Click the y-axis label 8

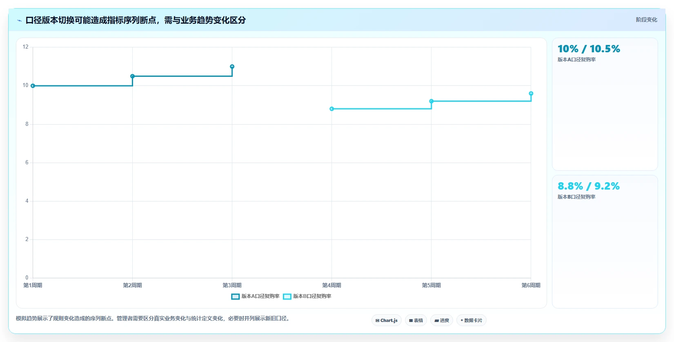(27, 124)
